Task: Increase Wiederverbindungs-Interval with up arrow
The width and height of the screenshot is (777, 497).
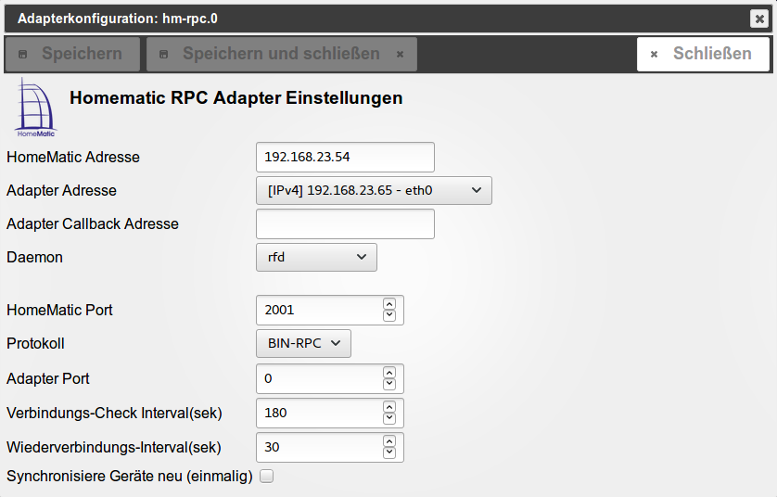Action: coord(389,441)
